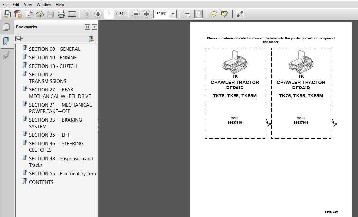Click right label '86637916' number

(x=301, y=123)
